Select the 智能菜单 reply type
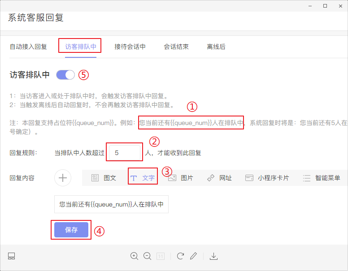 coord(322,178)
